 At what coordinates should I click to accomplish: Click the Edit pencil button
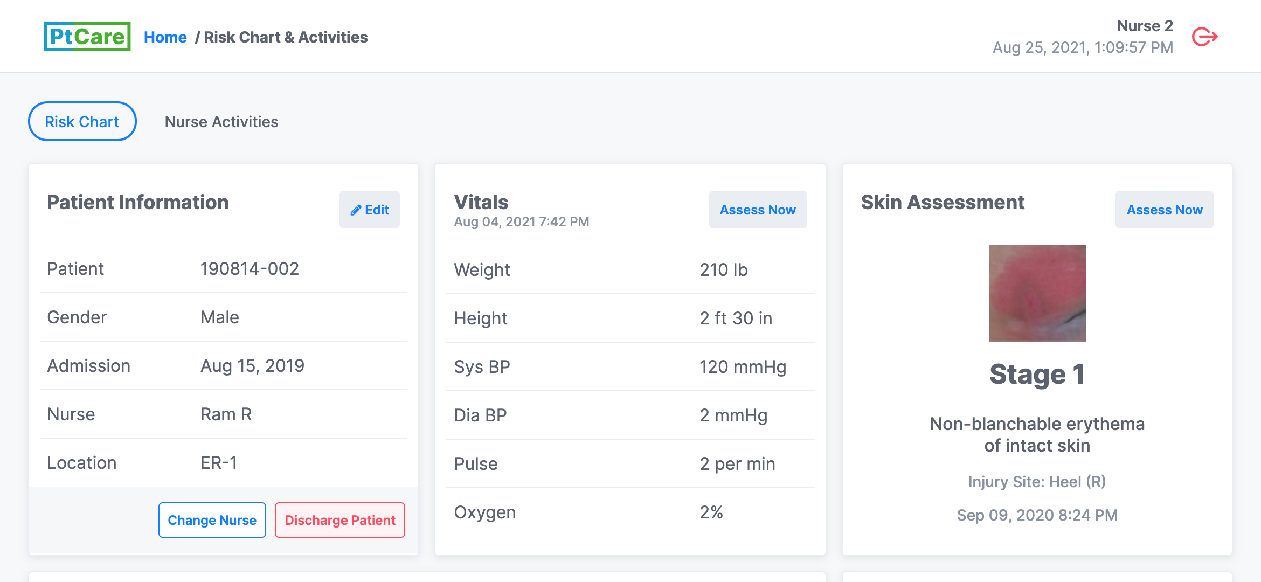(370, 210)
